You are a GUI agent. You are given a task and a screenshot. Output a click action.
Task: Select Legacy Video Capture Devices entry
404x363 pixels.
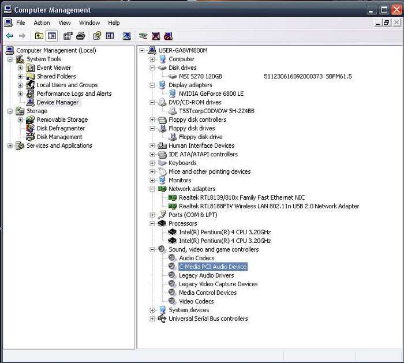tap(218, 284)
